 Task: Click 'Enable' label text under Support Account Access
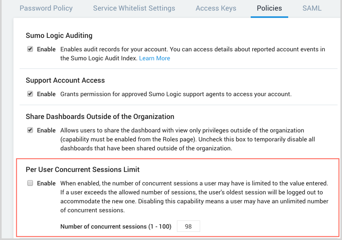[46, 94]
